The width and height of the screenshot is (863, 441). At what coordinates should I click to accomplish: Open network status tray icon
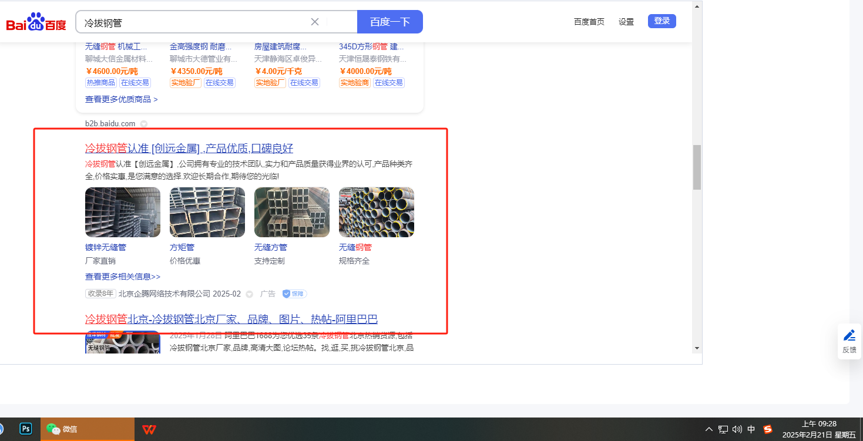tap(723, 429)
